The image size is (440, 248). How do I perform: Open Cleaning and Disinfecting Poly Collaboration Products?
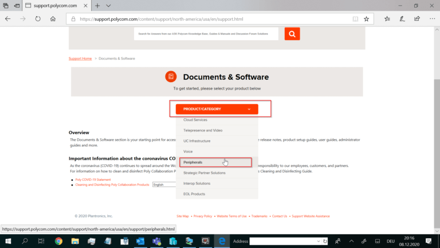click(x=112, y=185)
